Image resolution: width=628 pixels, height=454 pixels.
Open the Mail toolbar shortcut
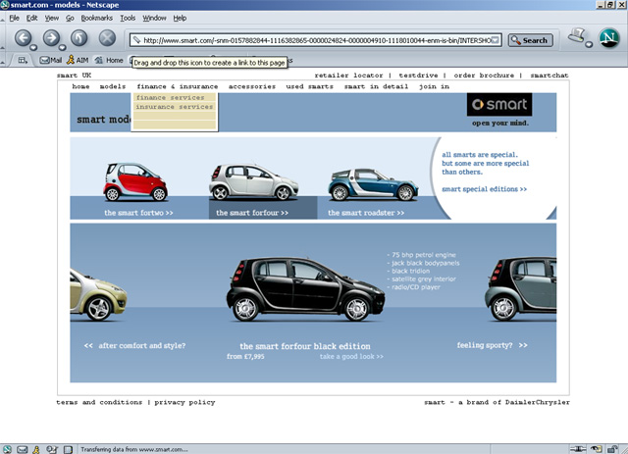(x=51, y=60)
